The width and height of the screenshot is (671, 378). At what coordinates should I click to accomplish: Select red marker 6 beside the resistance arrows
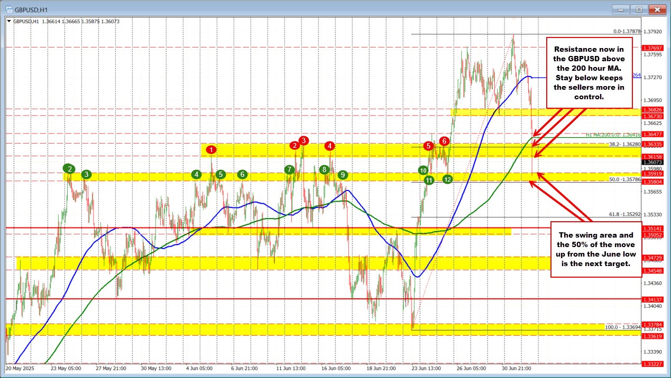coord(444,141)
